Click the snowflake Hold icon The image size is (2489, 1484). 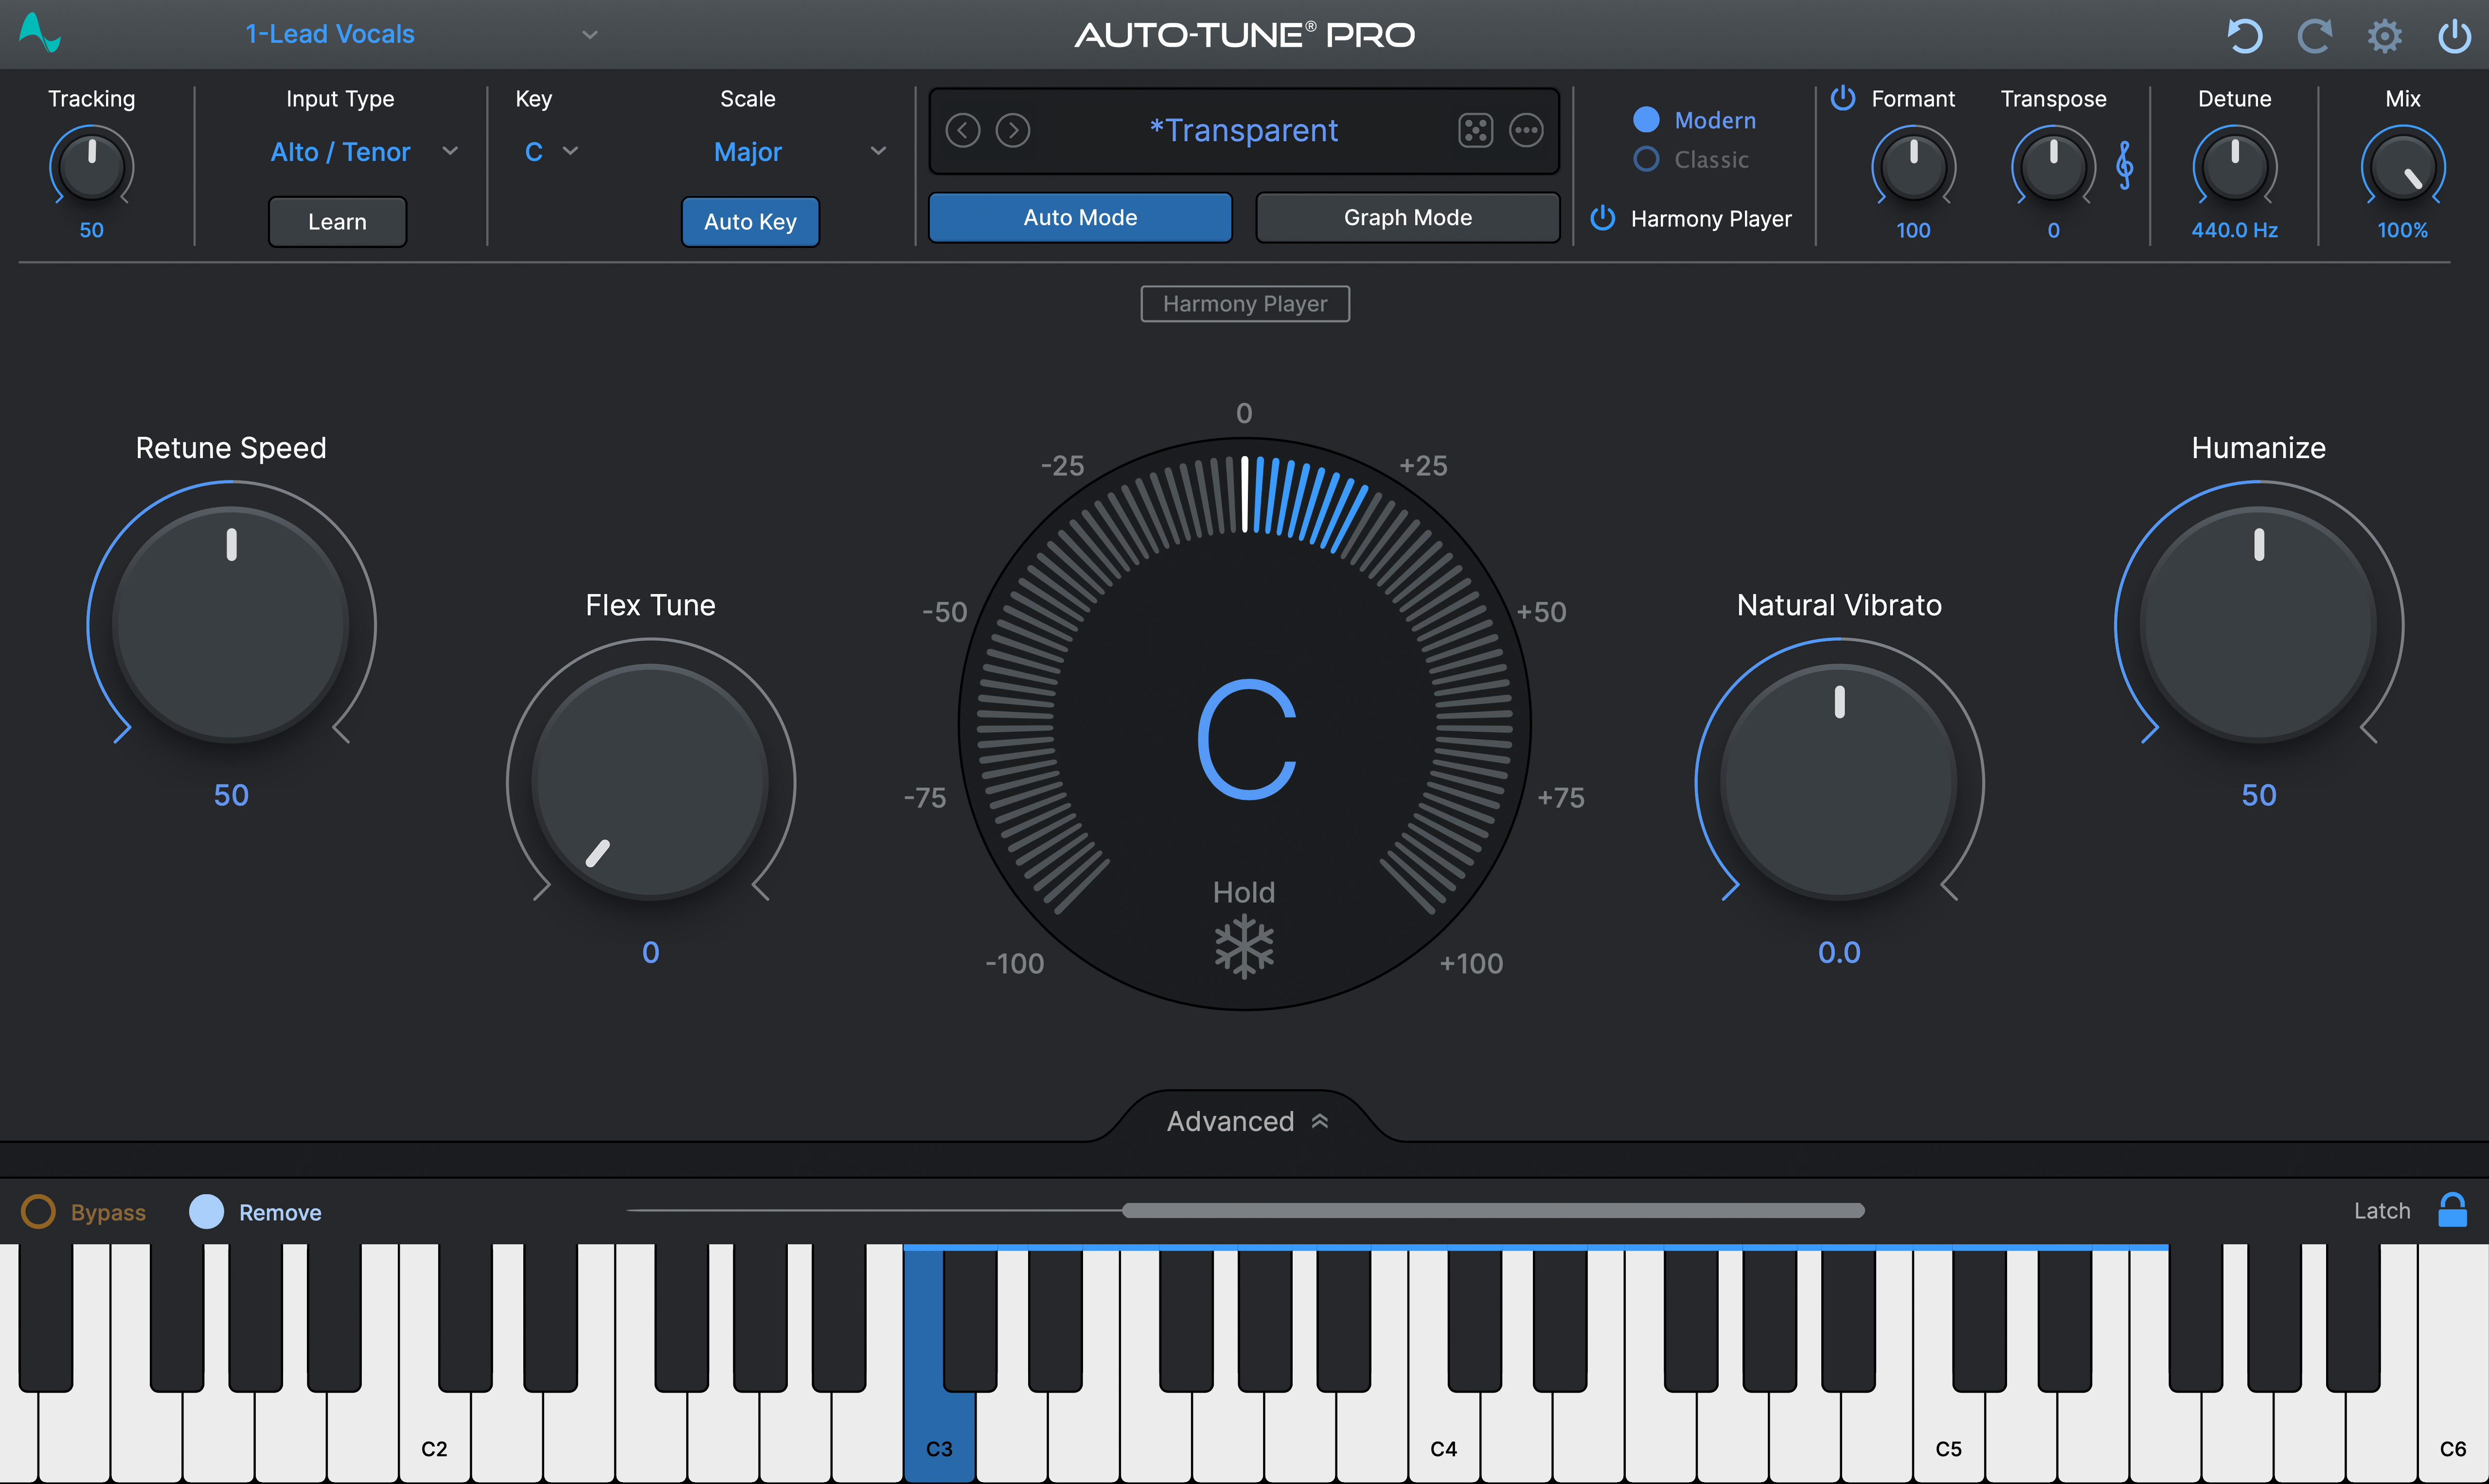coord(1243,945)
